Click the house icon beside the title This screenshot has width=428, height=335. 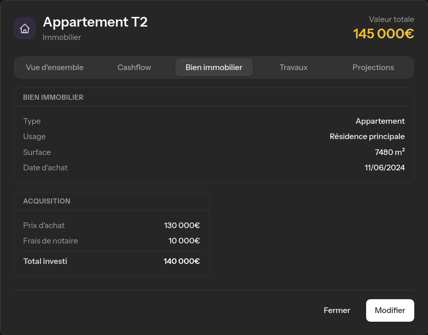(25, 28)
